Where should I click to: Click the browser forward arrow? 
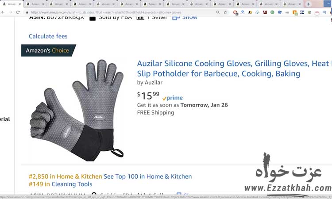(x=10, y=12)
